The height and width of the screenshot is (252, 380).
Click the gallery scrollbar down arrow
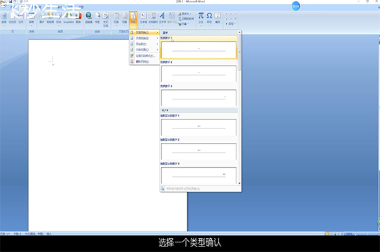click(x=239, y=183)
